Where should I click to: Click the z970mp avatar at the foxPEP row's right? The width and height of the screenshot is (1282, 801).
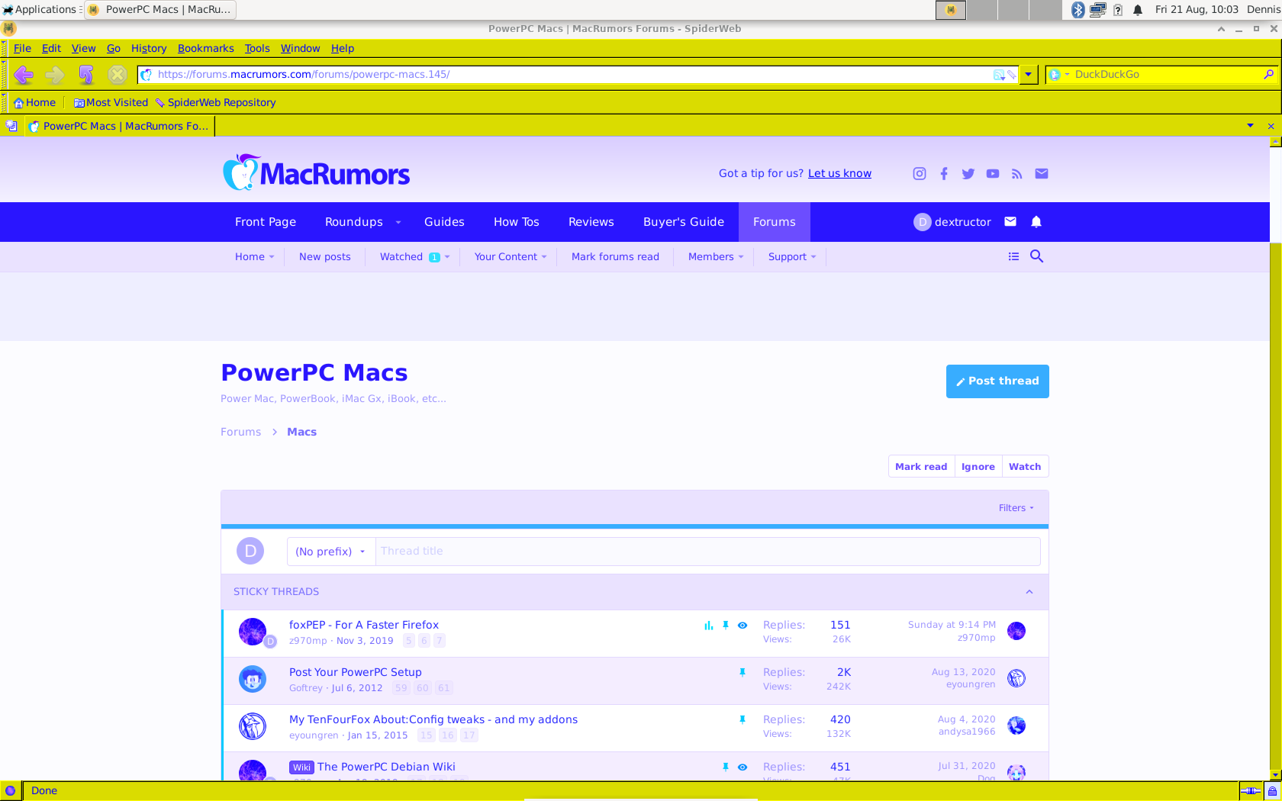click(1016, 631)
